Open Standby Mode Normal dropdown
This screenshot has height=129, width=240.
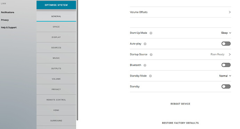225,76
